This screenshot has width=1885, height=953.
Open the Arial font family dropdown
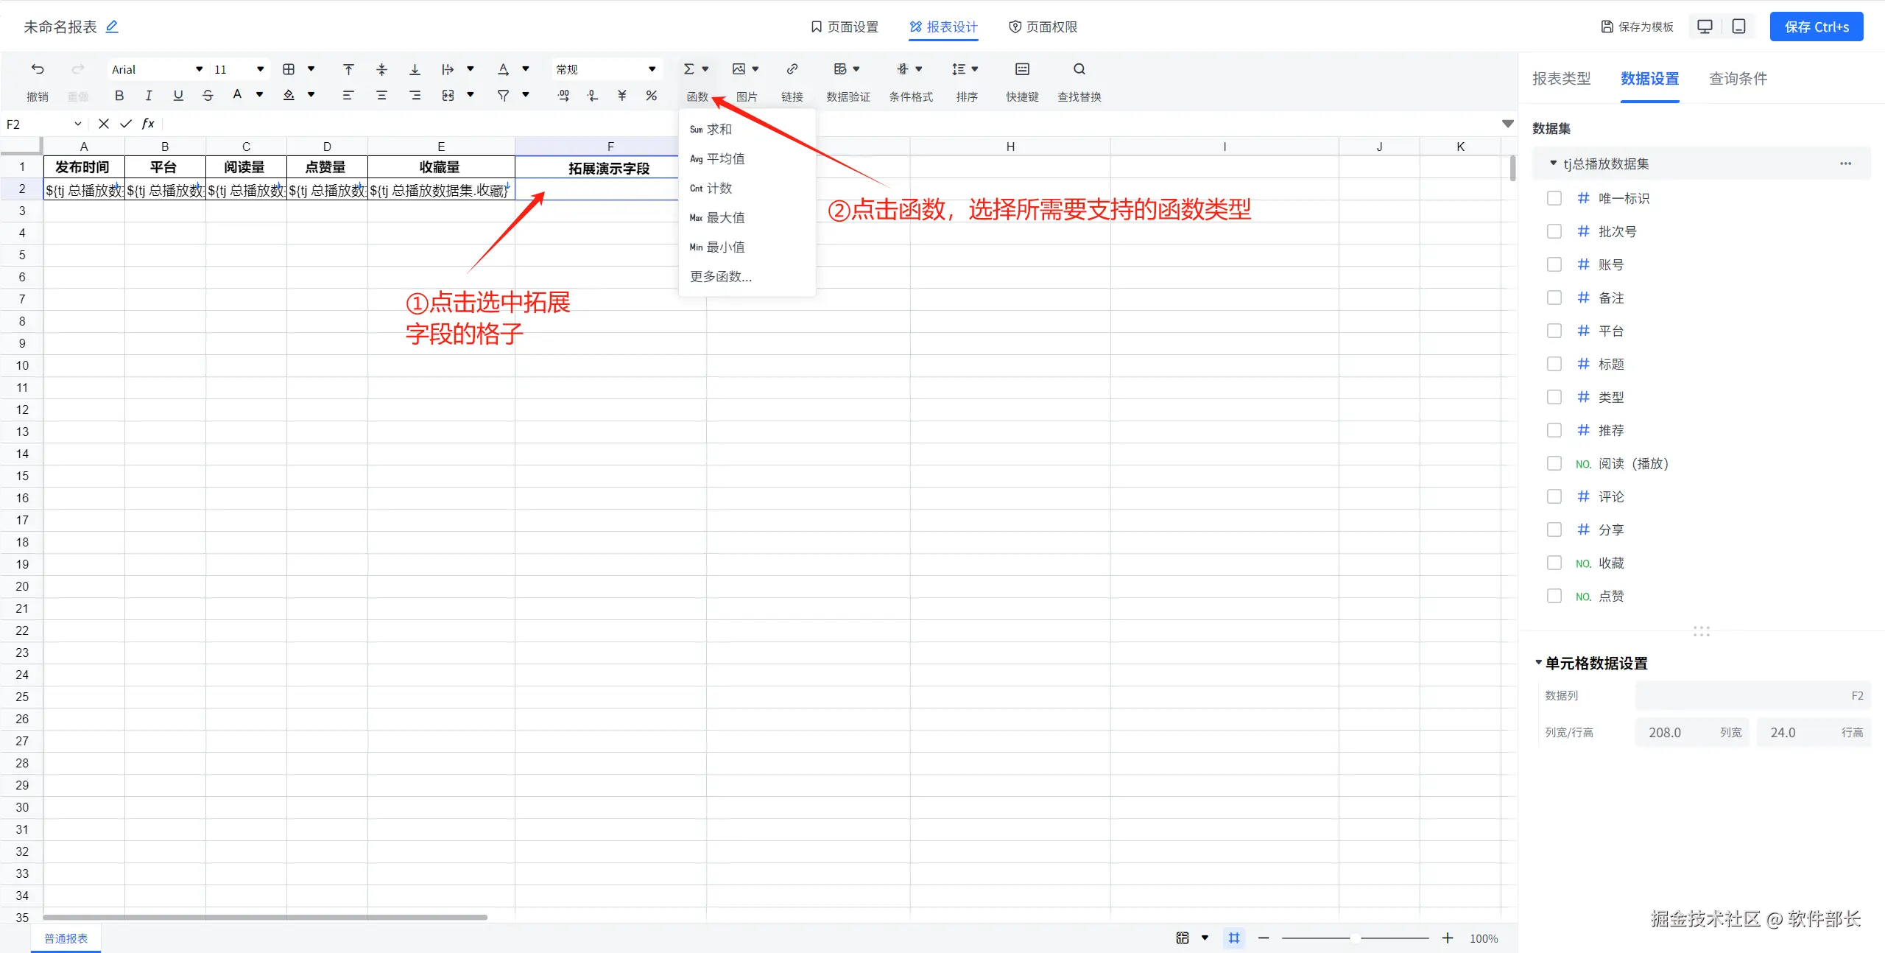(156, 69)
